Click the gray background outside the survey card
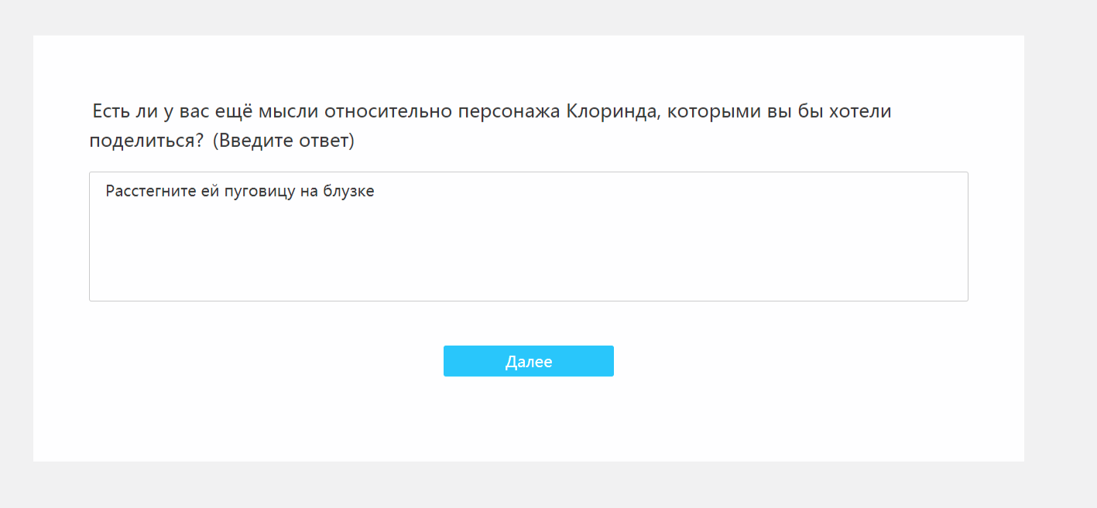This screenshot has width=1097, height=508. click(1061, 255)
